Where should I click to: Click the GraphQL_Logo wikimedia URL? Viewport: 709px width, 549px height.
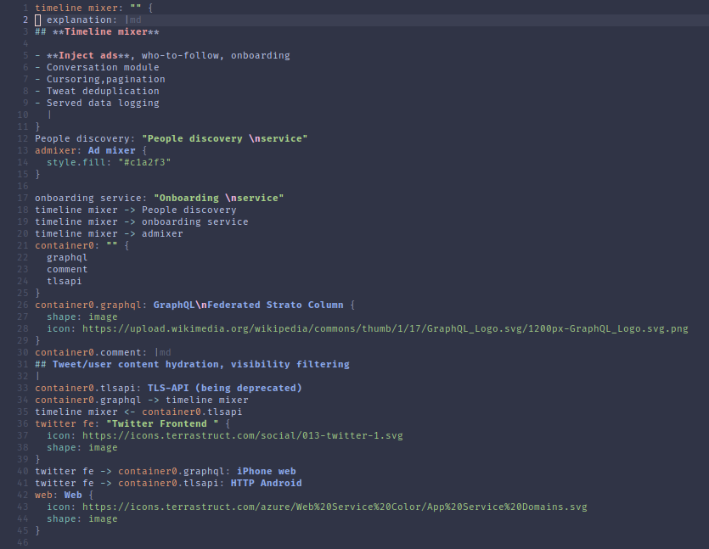coord(385,328)
